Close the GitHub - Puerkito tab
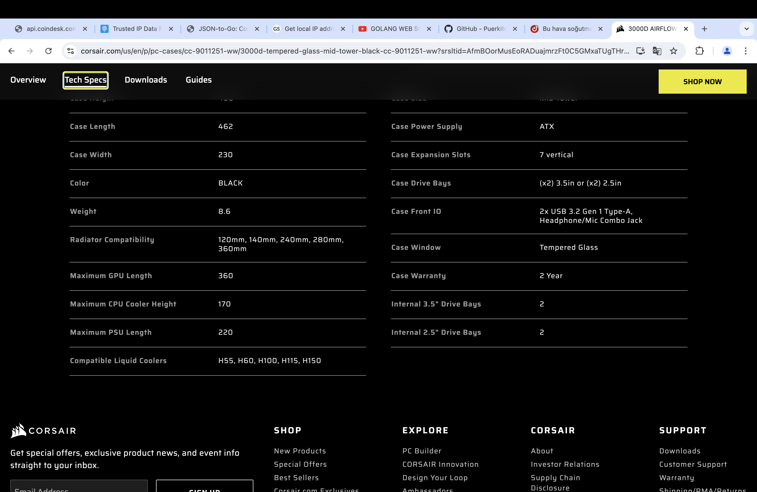Viewport: 757px width, 492px height. (x=515, y=29)
